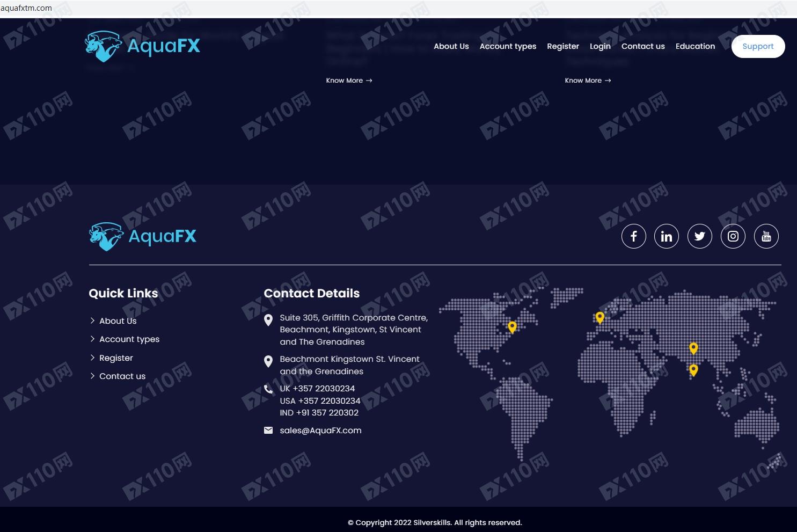Screen dimensions: 797x532
Task: Open Register under Quick Links
Action: 116,358
